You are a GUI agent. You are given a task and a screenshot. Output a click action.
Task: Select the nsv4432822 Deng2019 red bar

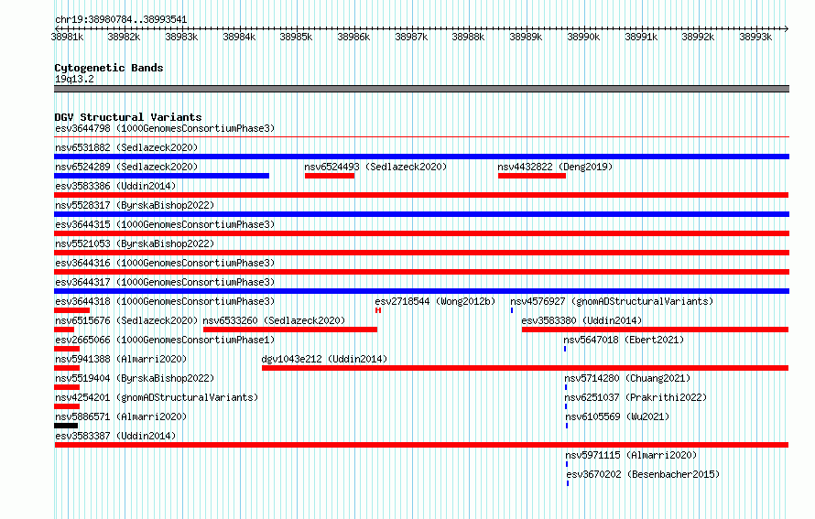click(x=532, y=176)
